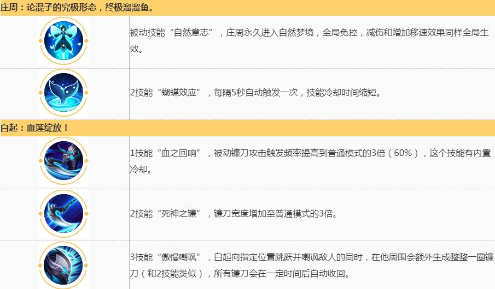Select the 蝴蝶效应 whale tail skill icon

click(64, 93)
